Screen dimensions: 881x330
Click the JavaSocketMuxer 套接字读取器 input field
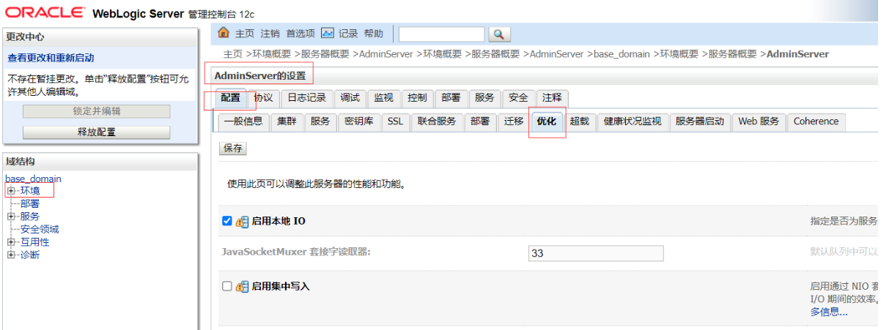click(x=595, y=253)
